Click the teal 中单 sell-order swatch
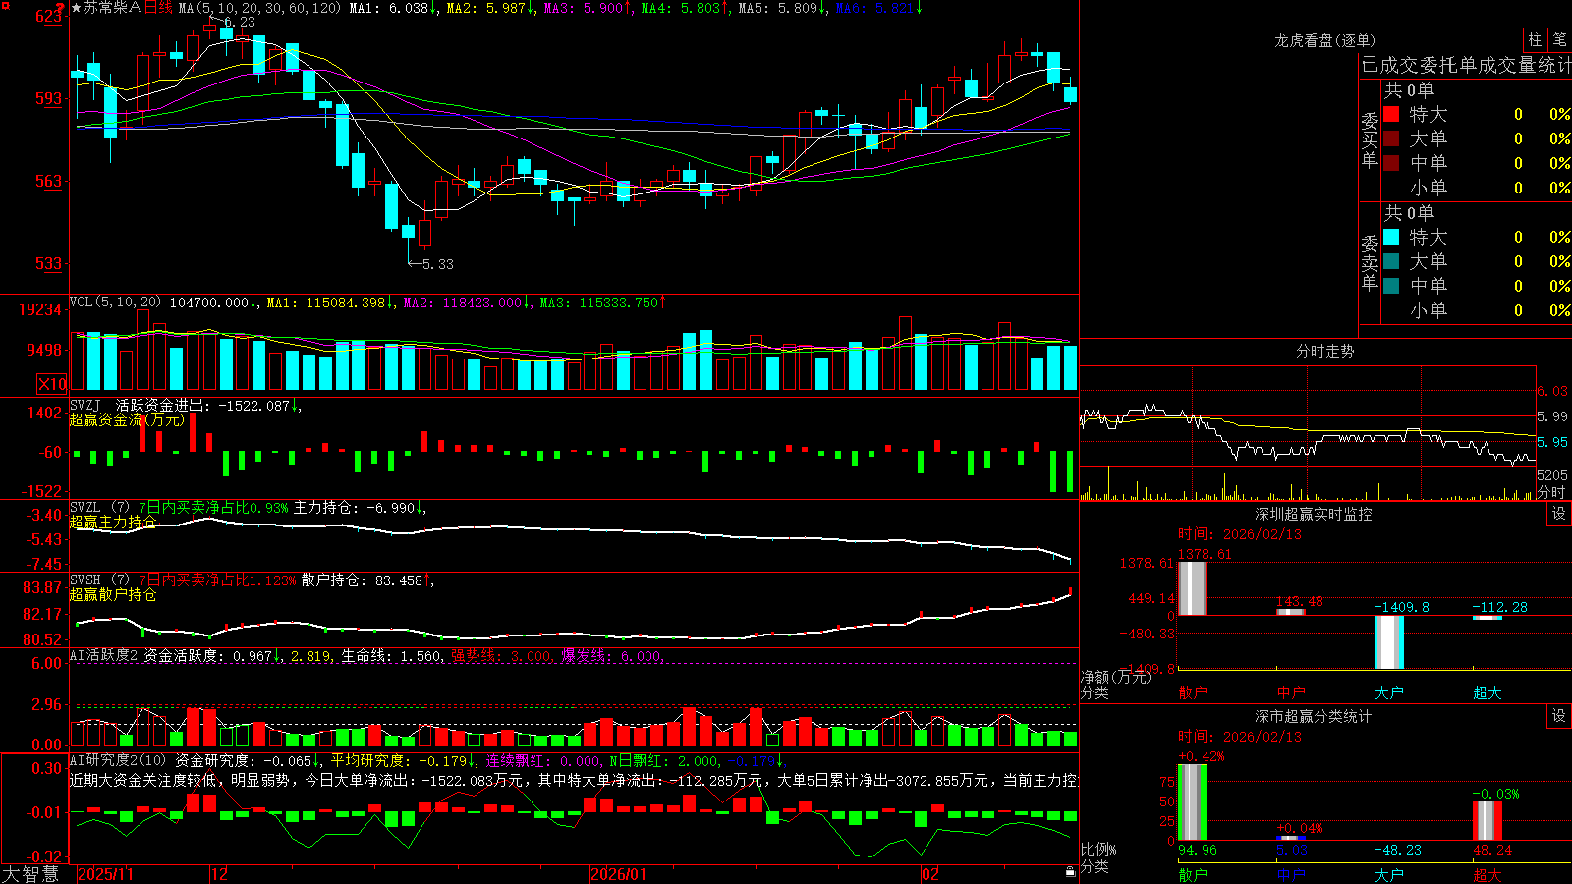The width and height of the screenshot is (1572, 884). [x=1391, y=286]
